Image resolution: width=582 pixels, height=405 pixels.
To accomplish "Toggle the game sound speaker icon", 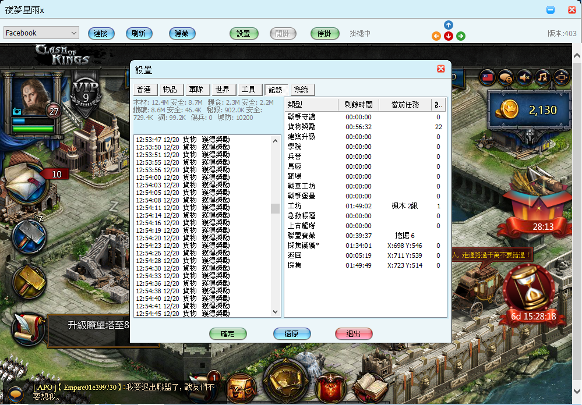I will (524, 77).
